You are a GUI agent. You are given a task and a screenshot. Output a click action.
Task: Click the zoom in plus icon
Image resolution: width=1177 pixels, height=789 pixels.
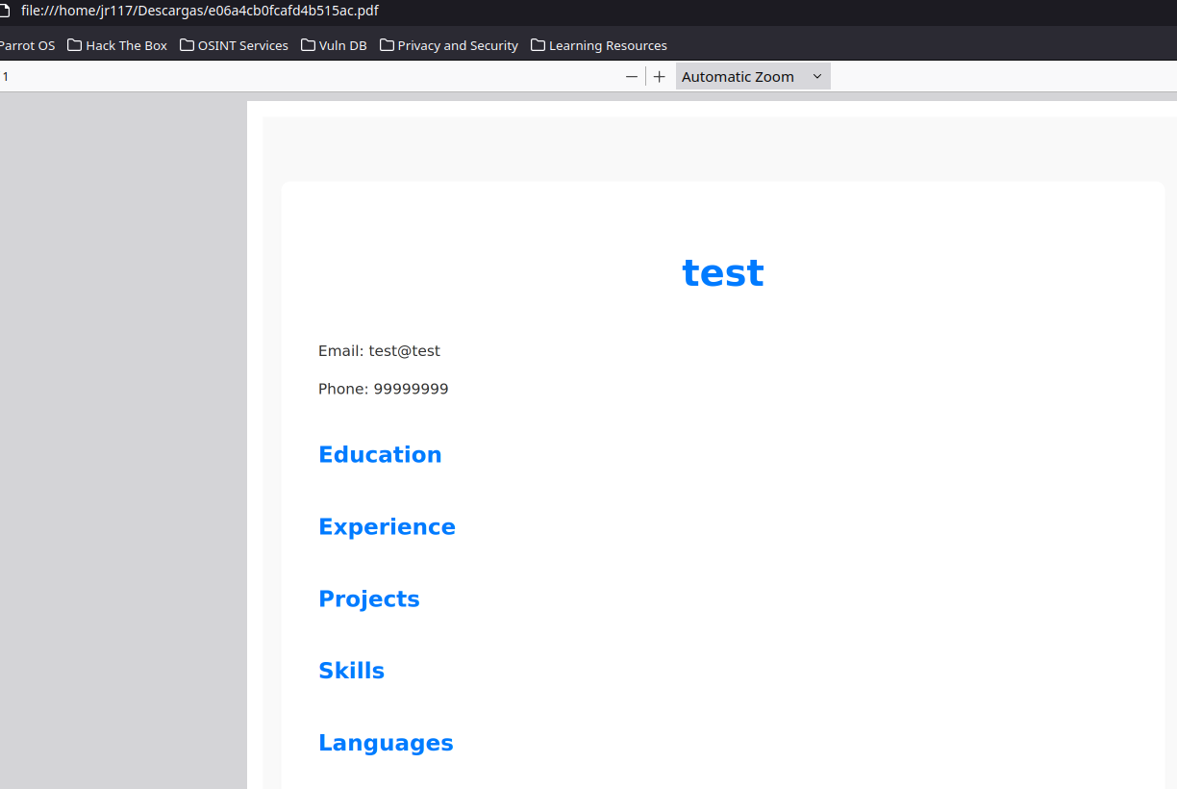coord(659,77)
